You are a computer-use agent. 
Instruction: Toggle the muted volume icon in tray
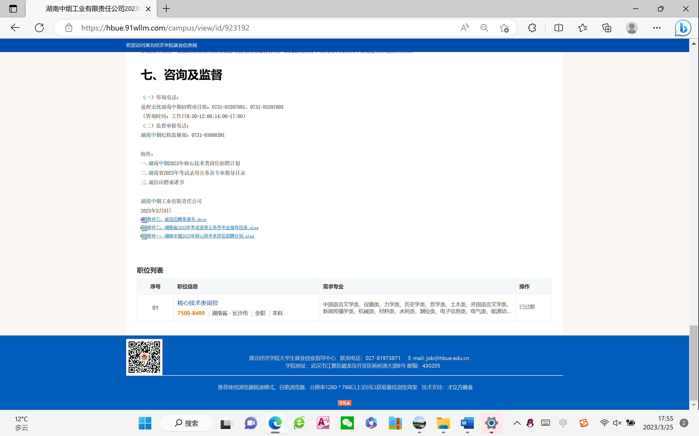coord(617,423)
